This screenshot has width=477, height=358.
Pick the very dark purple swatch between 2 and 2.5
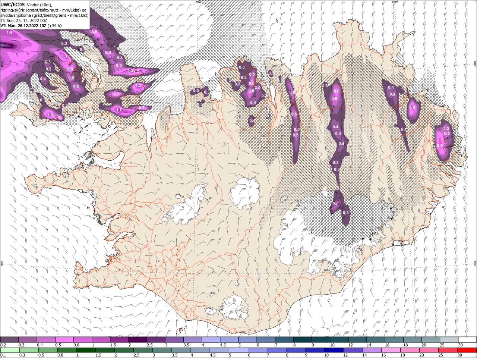tap(137, 340)
